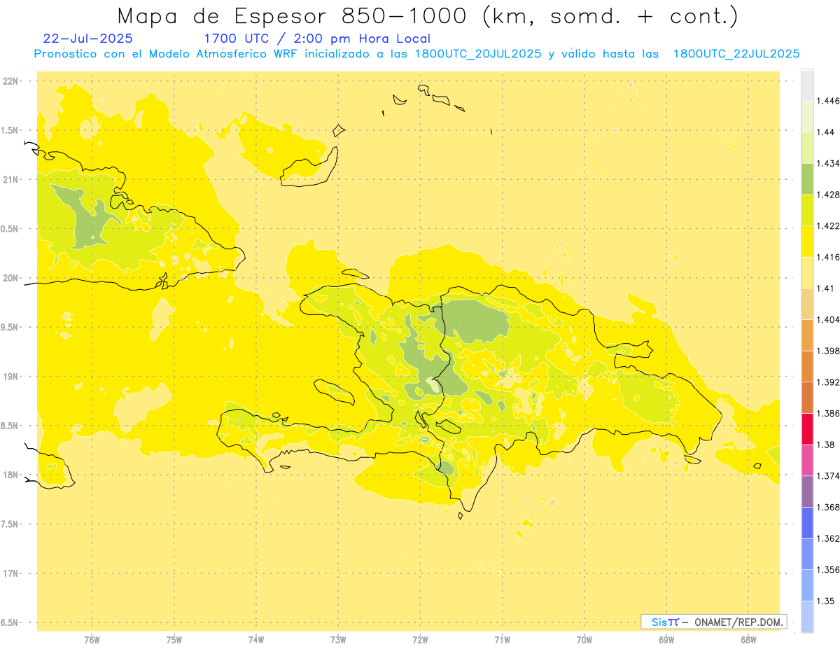
Task: Click the longitude label '76W'
Action: pos(92,639)
